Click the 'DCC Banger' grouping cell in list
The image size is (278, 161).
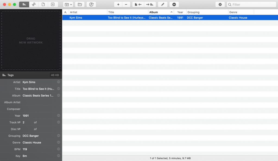[x=195, y=18]
